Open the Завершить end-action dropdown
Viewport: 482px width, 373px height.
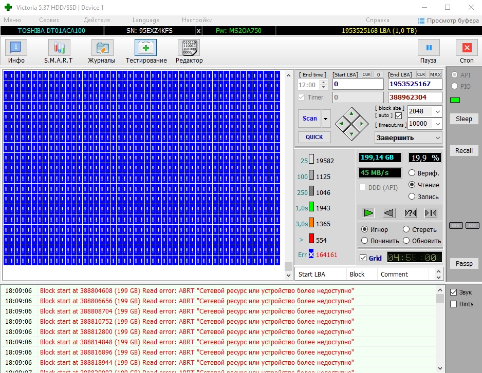409,138
